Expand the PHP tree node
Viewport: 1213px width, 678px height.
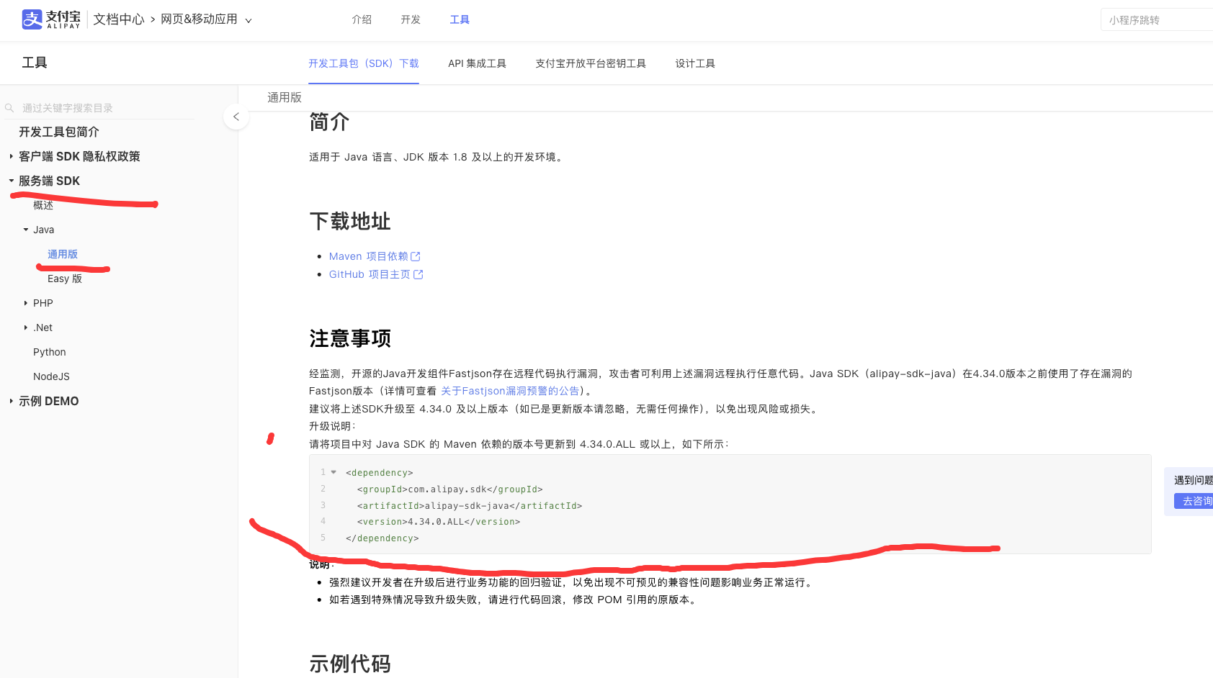pos(26,303)
